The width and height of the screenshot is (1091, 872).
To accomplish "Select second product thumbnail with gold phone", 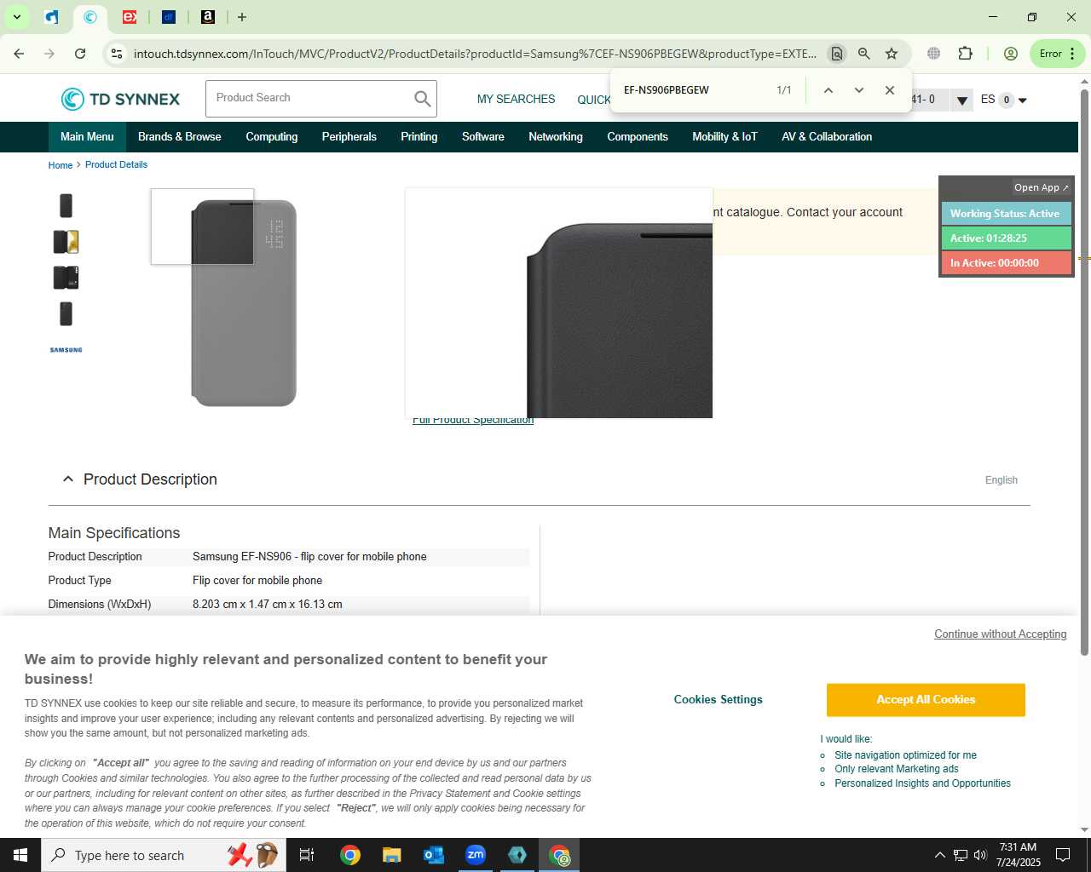I will pyautogui.click(x=66, y=242).
